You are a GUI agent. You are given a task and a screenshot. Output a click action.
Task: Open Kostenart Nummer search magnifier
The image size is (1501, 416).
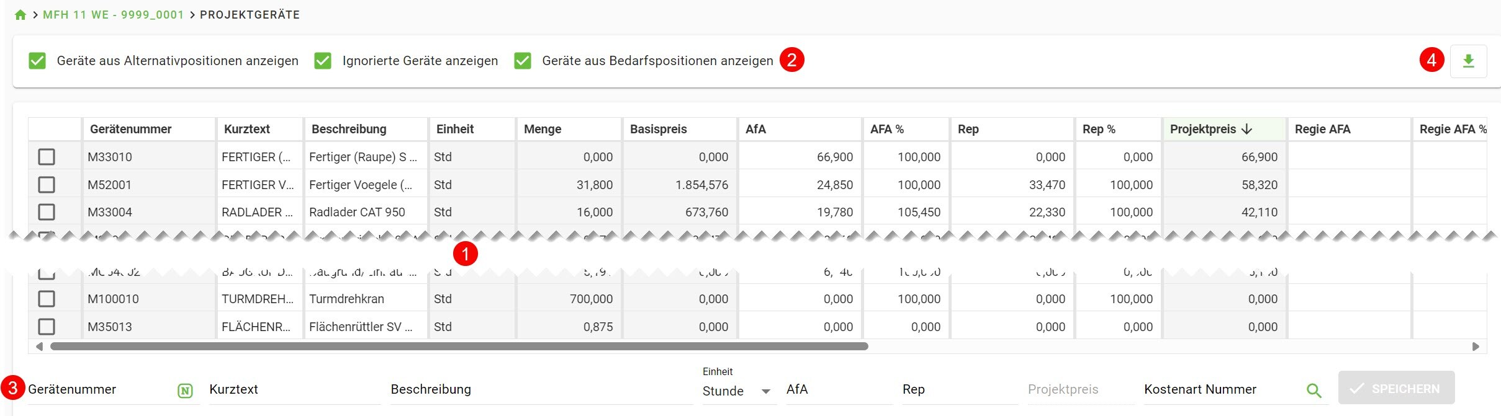click(1314, 391)
